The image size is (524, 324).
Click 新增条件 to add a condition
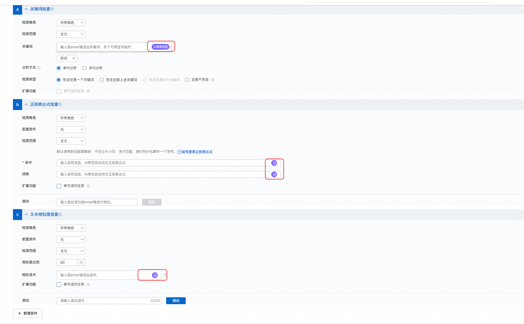28,313
